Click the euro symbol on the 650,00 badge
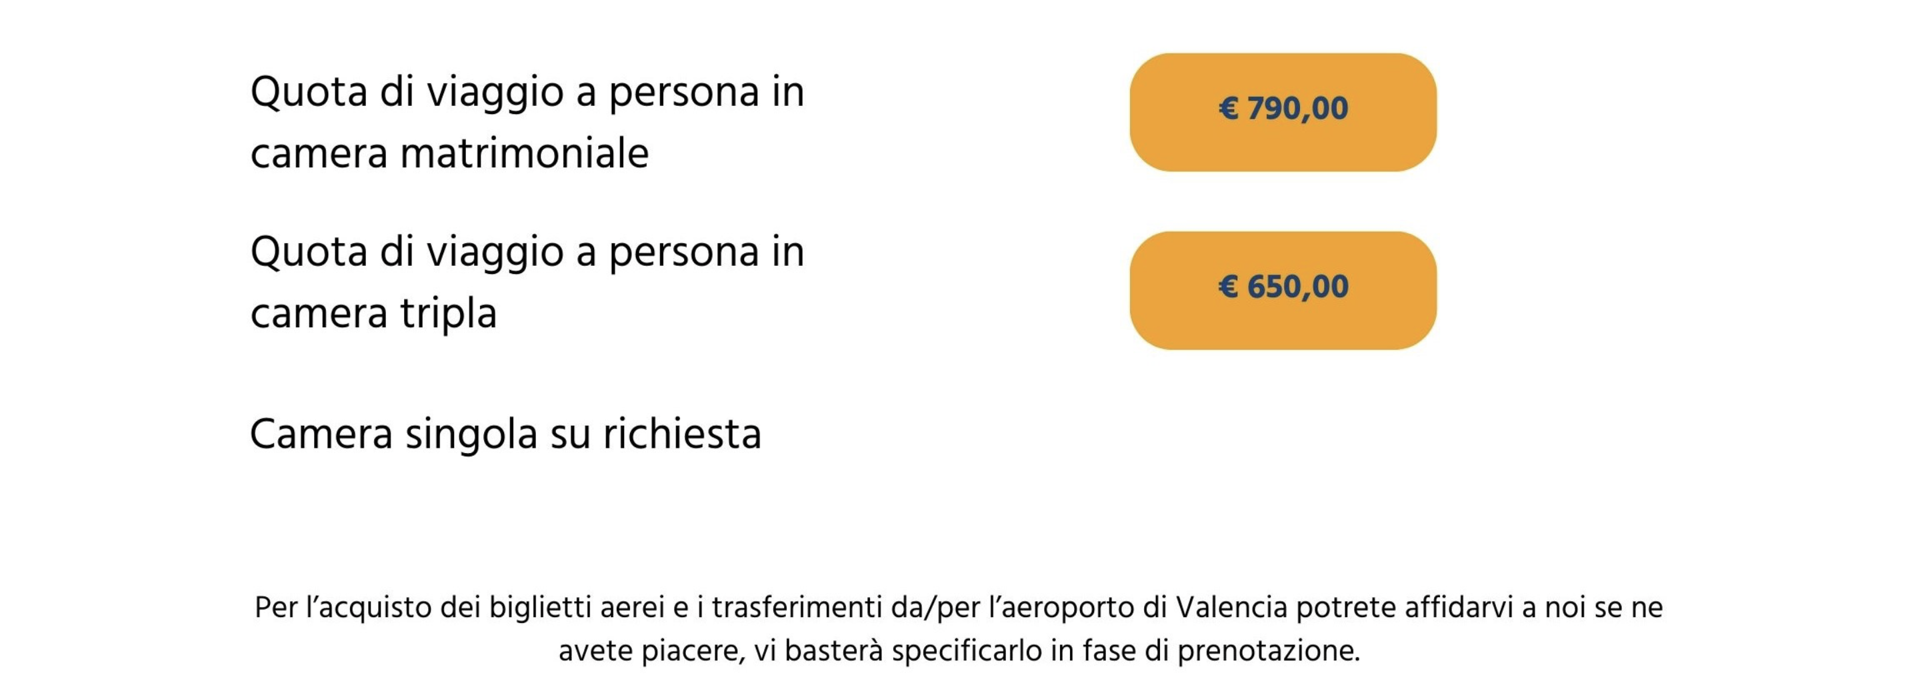 point(1228,287)
